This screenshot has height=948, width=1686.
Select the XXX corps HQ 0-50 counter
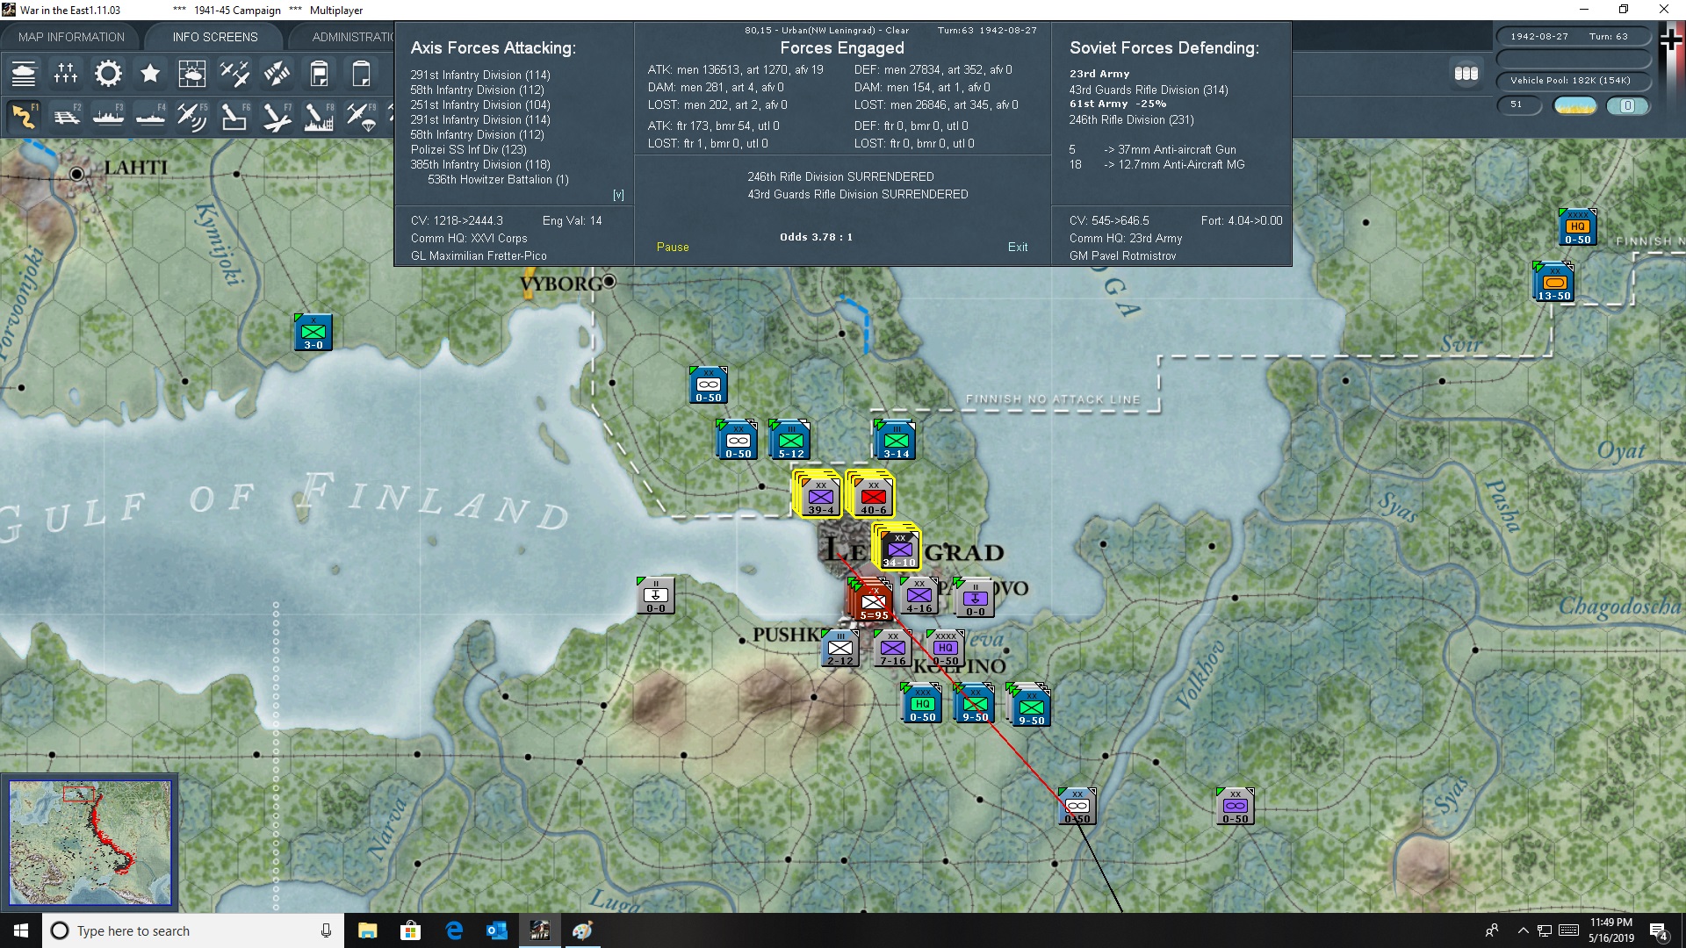coord(923,704)
